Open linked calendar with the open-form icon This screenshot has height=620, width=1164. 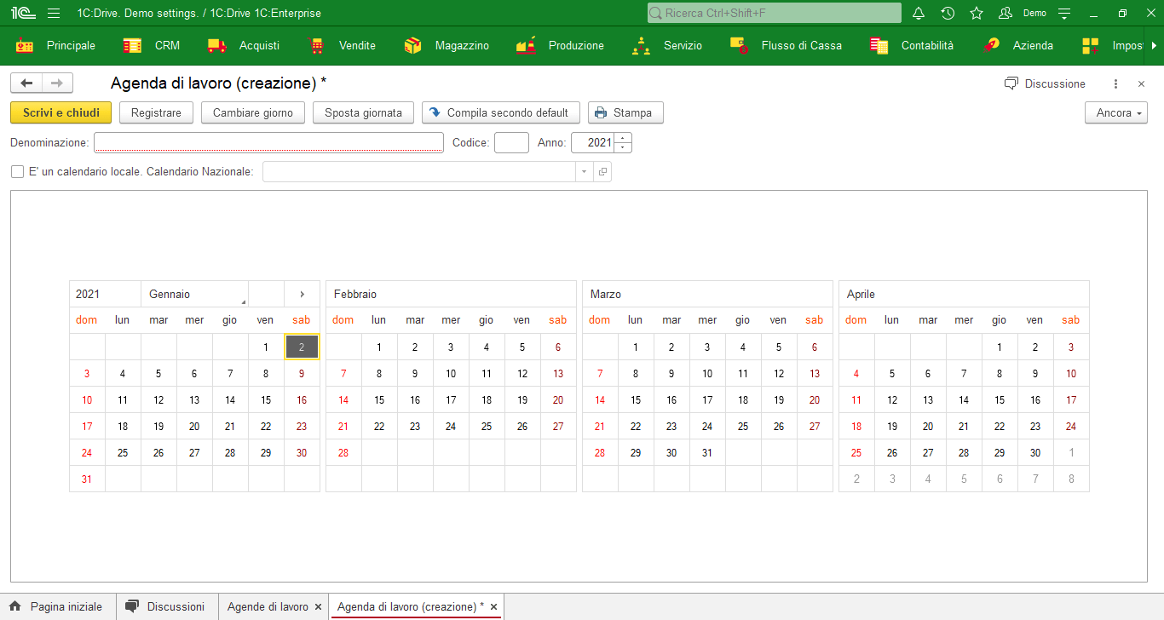point(602,172)
